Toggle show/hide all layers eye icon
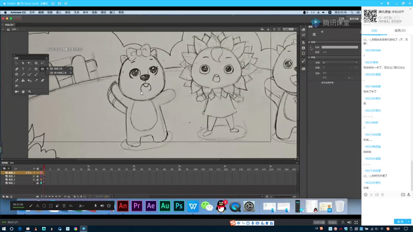The image size is (413, 232). (x=34, y=169)
